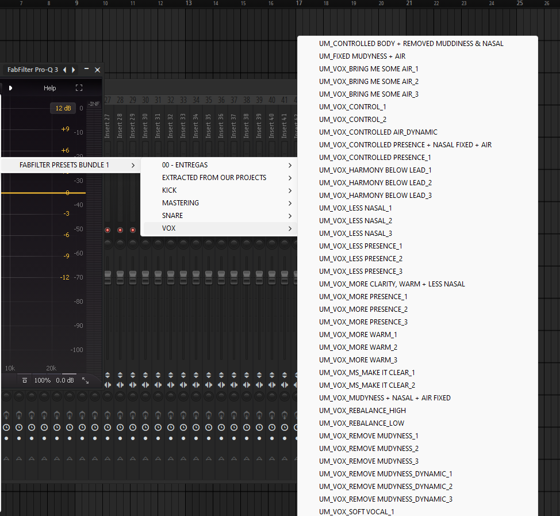Go to previous preset arrow in title bar
This screenshot has width=560, height=516.
[x=64, y=70]
